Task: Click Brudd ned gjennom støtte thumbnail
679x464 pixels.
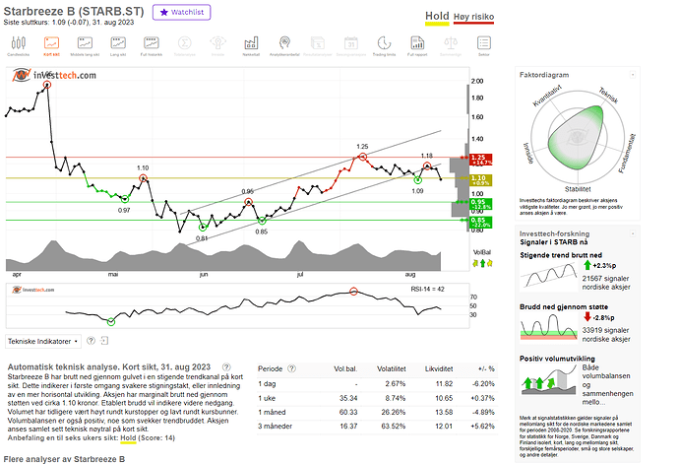Action: (x=549, y=327)
